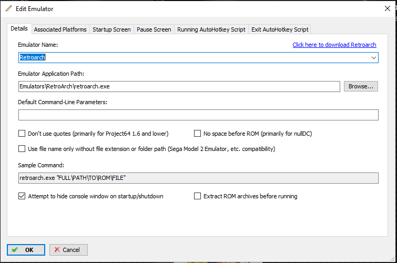Open the Startup Screen tab
The height and width of the screenshot is (263, 397).
click(x=111, y=29)
